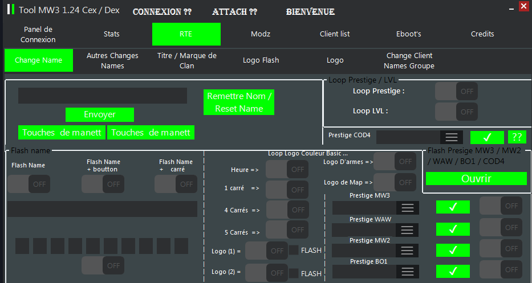The width and height of the screenshot is (532, 283).
Task: Open the Prestige COD4 dropdown list
Action: (451, 137)
